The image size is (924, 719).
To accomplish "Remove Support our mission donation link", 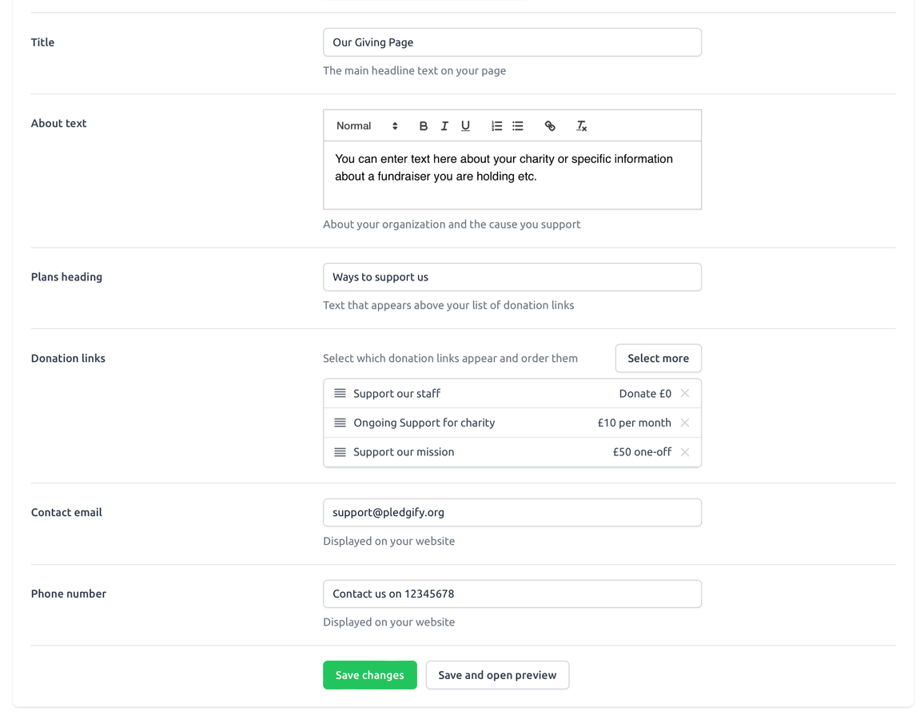I will 685,452.
